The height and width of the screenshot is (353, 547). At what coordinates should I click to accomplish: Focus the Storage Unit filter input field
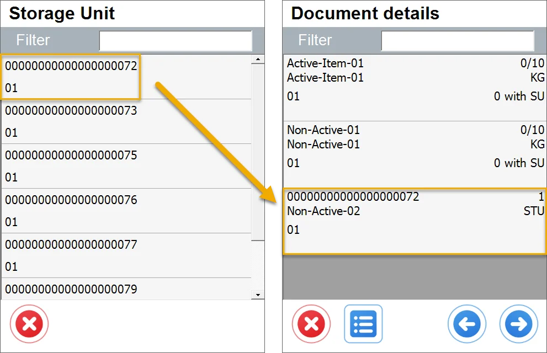coord(175,41)
